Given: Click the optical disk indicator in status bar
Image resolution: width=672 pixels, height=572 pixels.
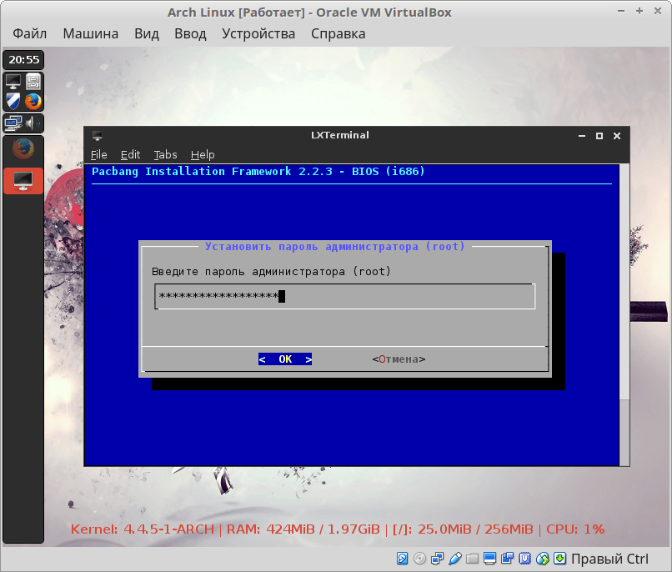Looking at the screenshot, I should tap(419, 558).
